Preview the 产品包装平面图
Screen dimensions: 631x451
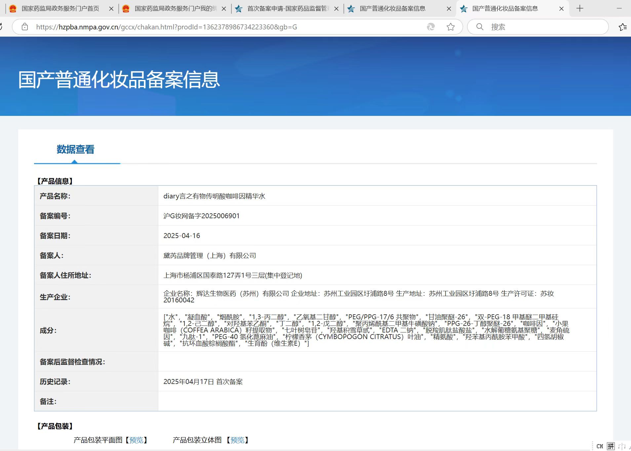pyautogui.click(x=136, y=440)
